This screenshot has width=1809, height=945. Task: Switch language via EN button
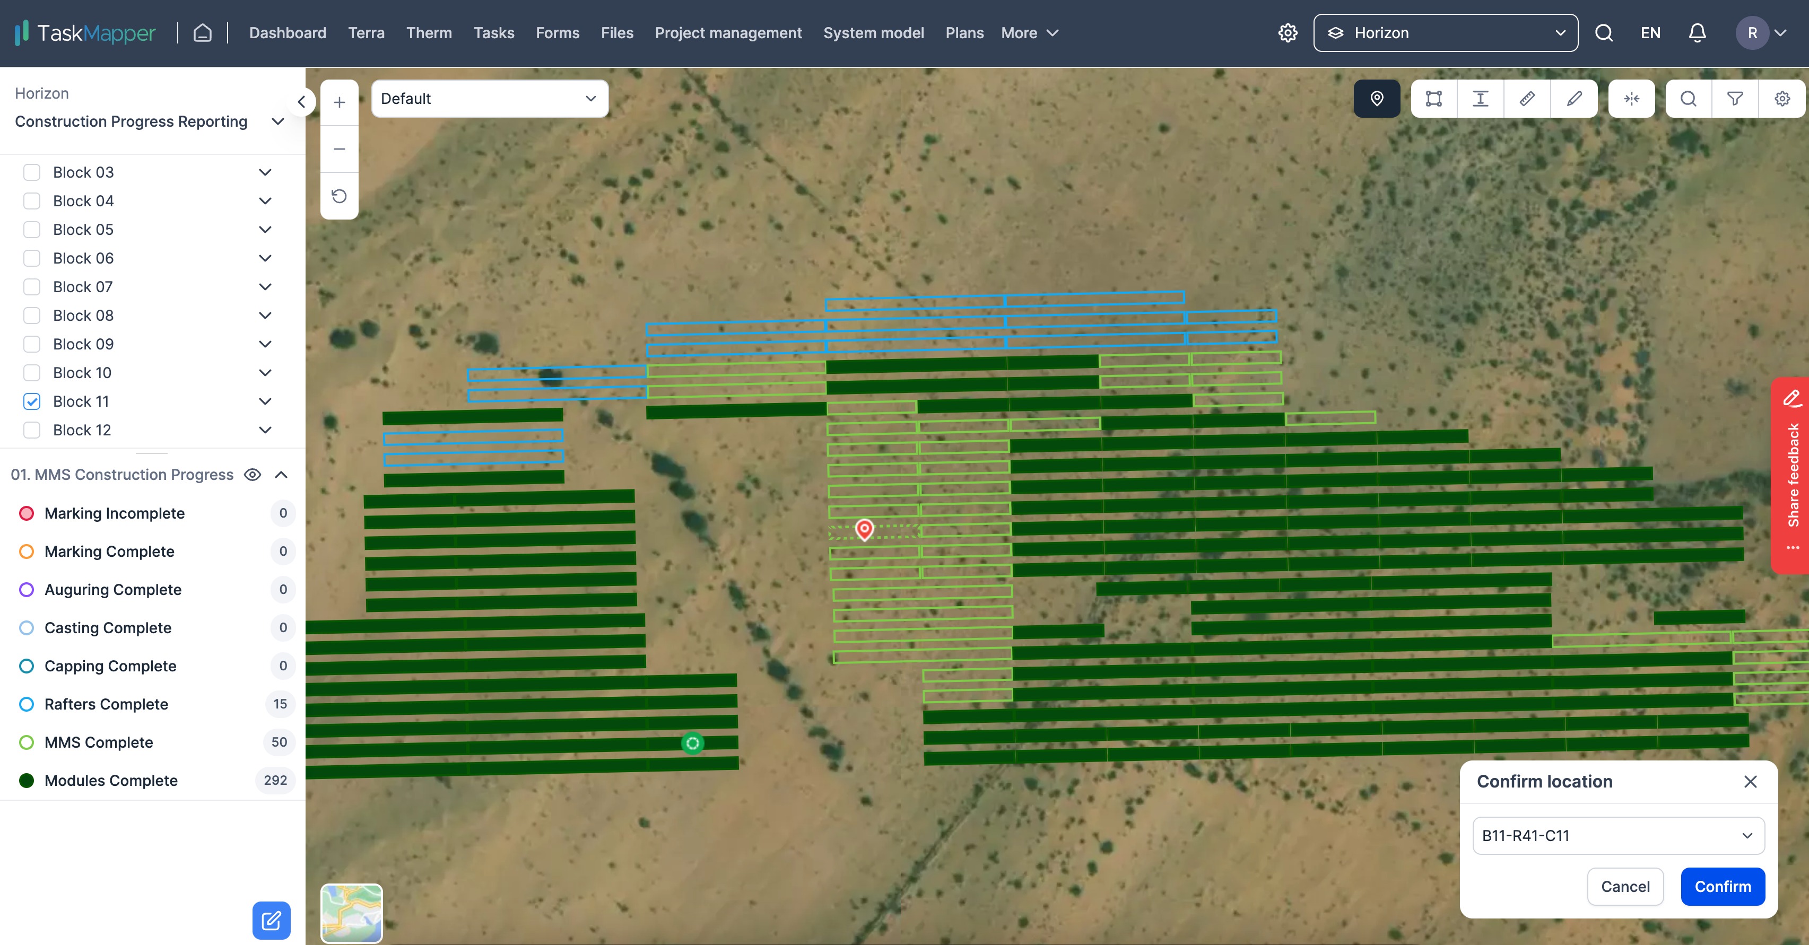click(x=1650, y=33)
